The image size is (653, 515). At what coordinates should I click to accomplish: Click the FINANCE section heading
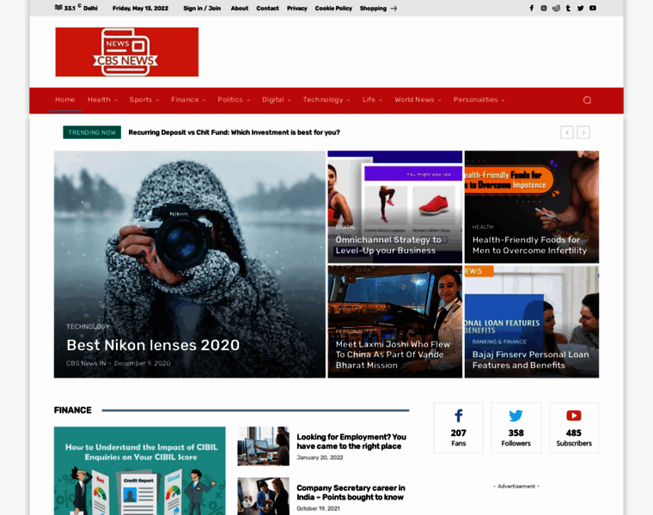(72, 410)
